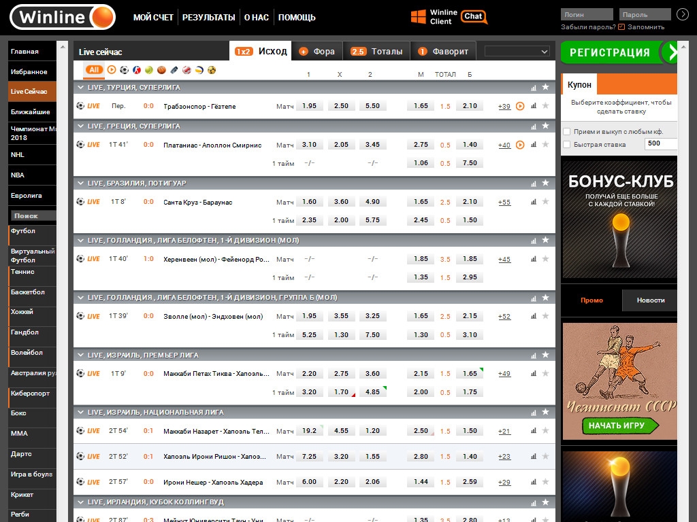Click the login arrow button
697x522 pixels.
coord(683,14)
